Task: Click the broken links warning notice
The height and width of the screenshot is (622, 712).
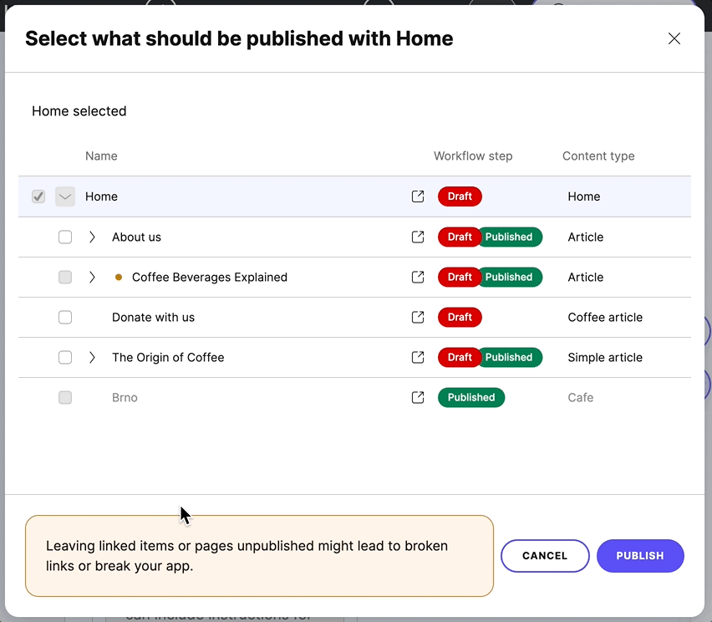Action: coord(259,555)
